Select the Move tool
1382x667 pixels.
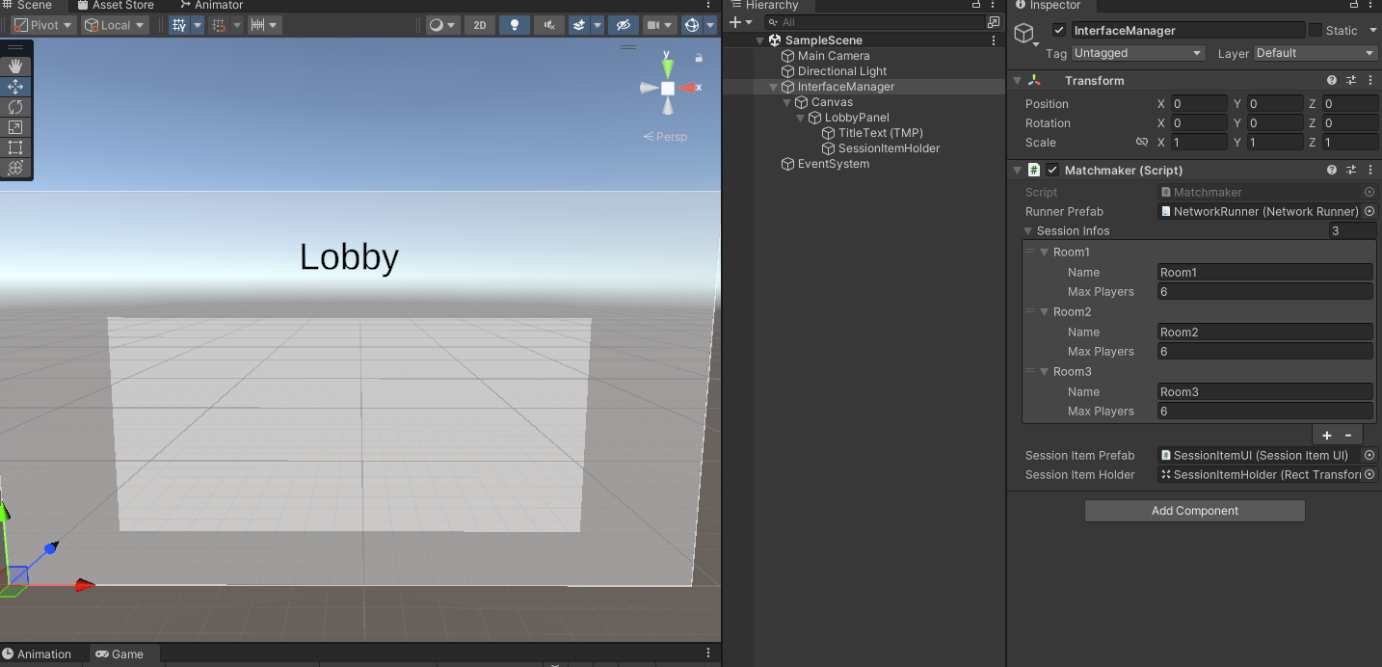(x=15, y=86)
